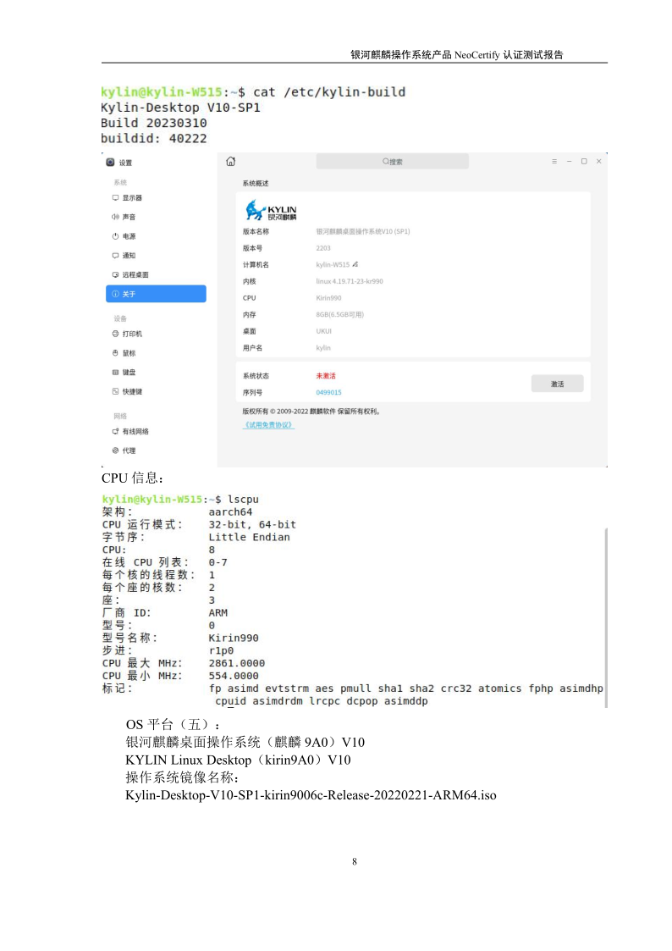Open the 键盘 (Keyboard) settings
Image resolution: width=672 pixels, height=951 pixels.
[x=129, y=373]
